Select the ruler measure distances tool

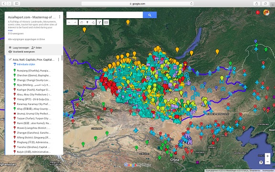click(106, 22)
